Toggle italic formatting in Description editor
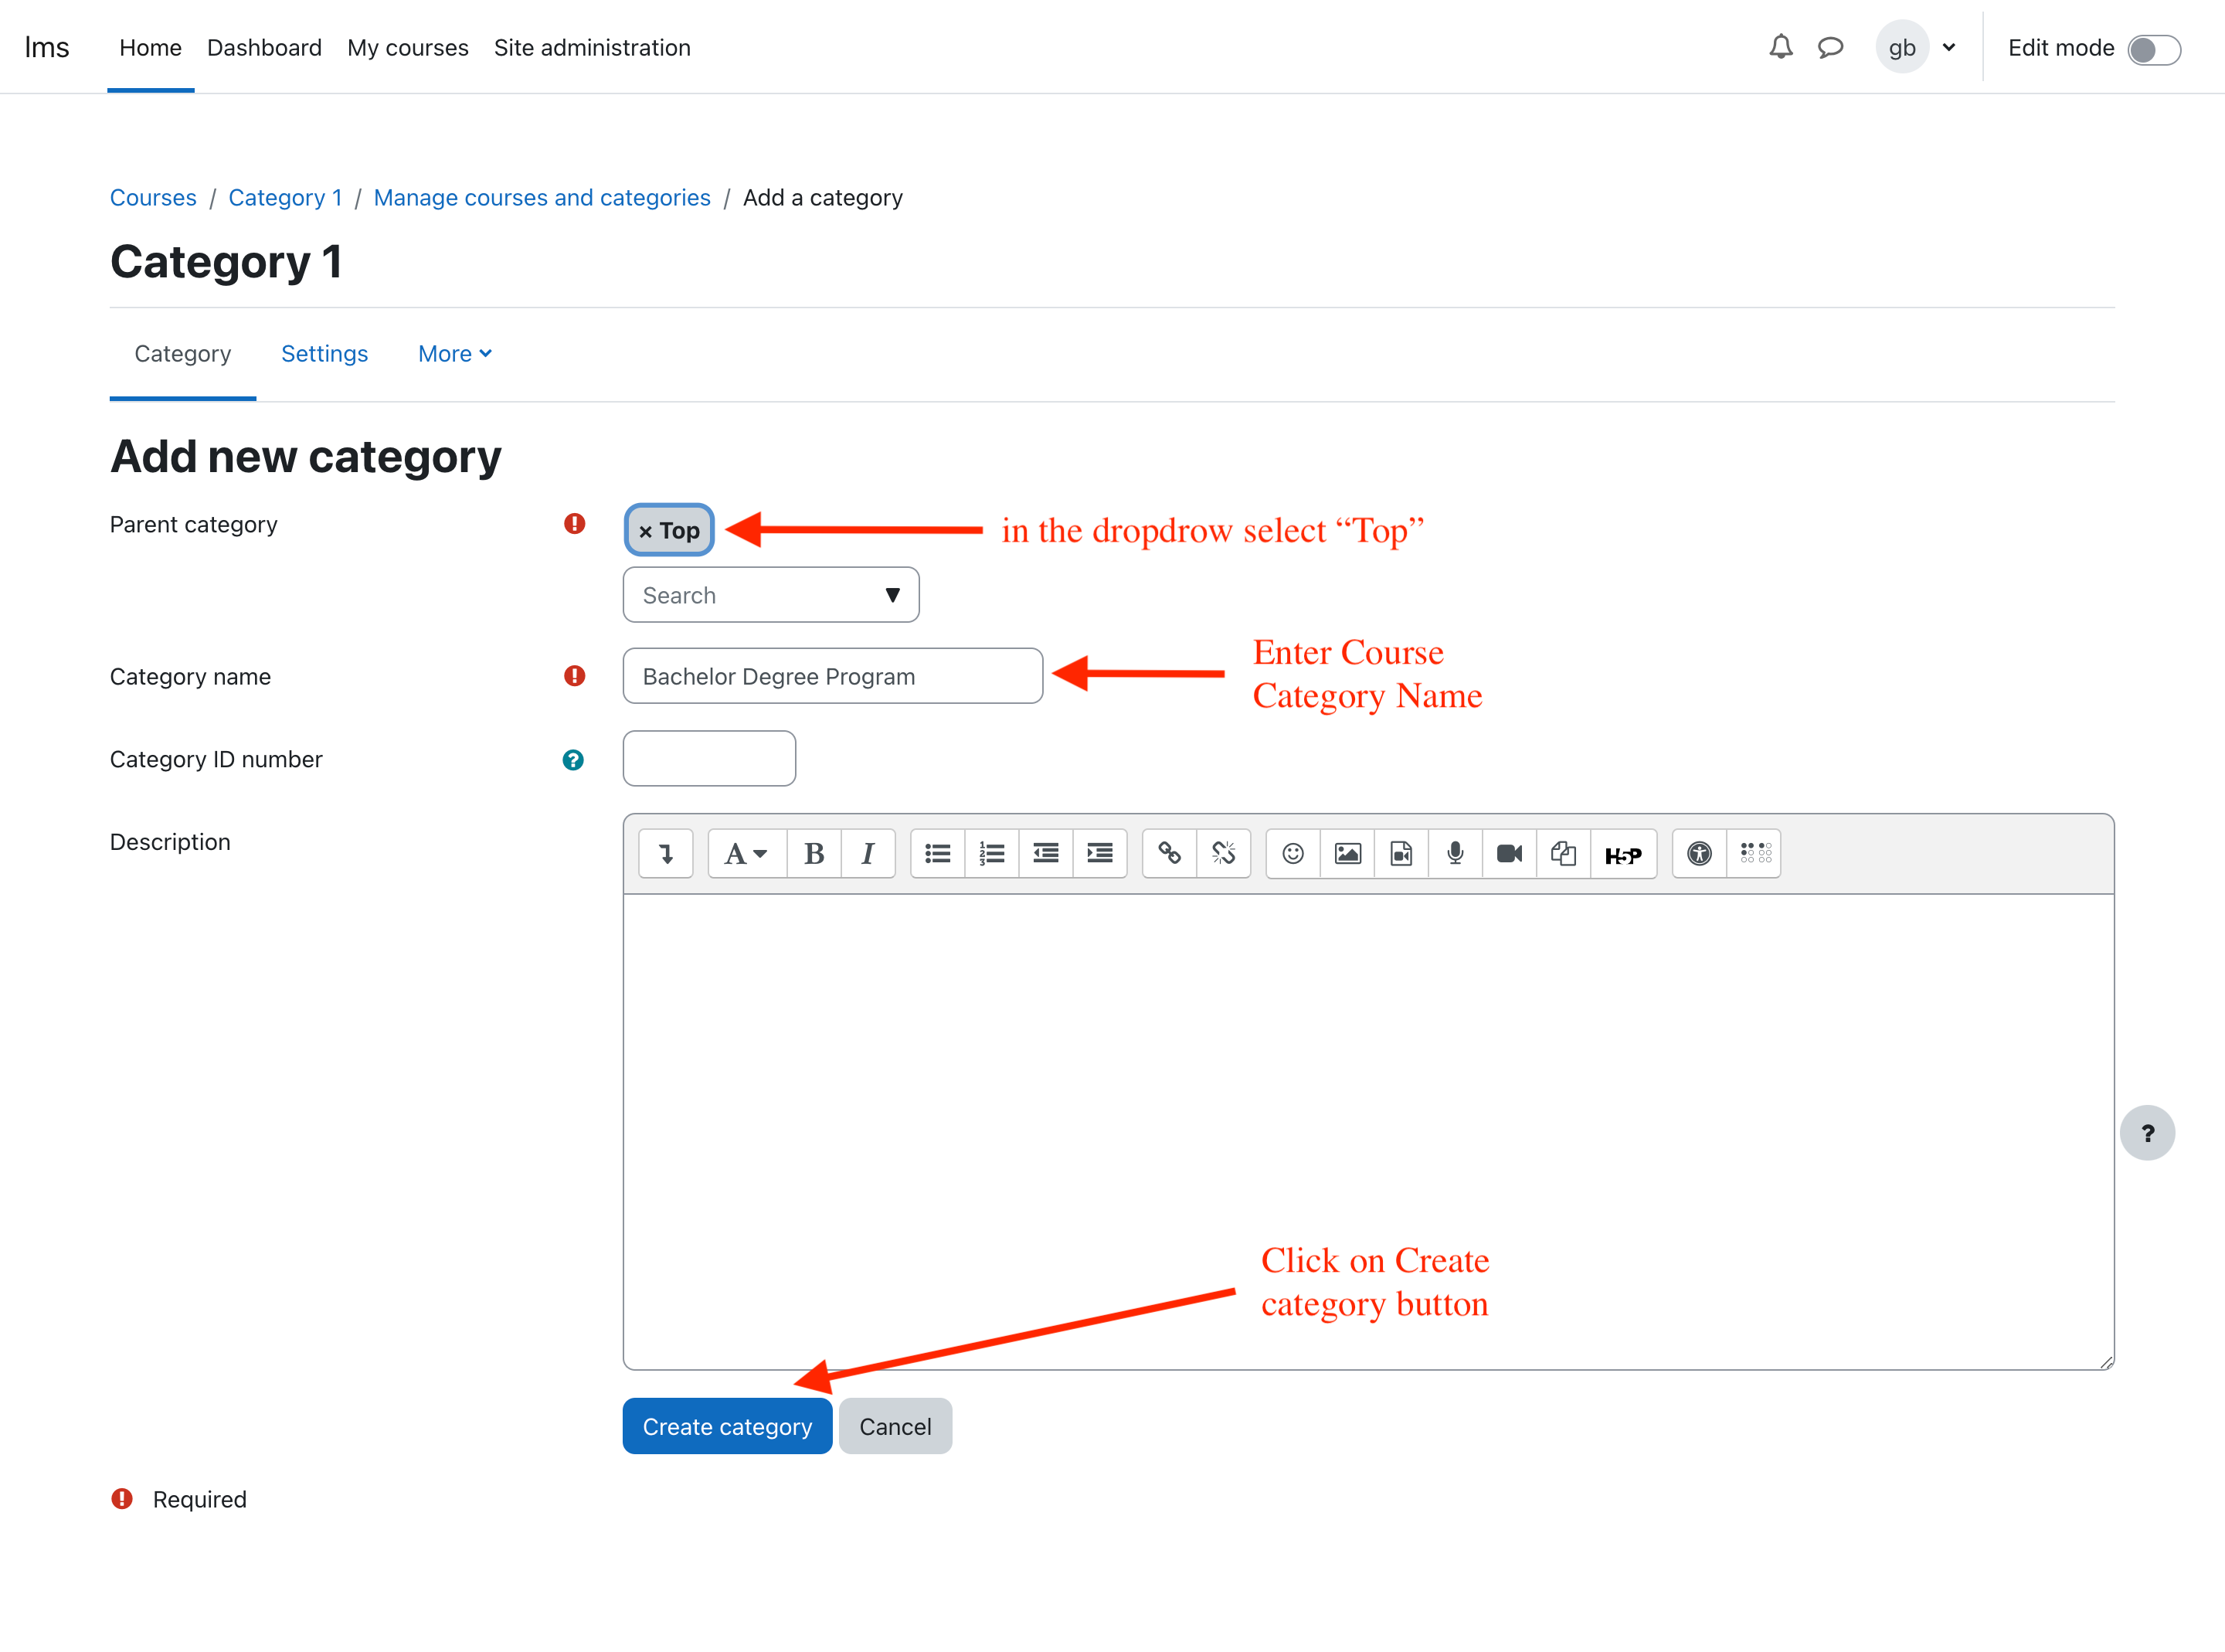The height and width of the screenshot is (1652, 2225). 868,853
